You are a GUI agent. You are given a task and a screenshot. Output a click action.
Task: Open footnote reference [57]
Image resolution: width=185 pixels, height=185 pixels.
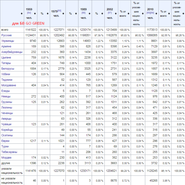(110, 13)
